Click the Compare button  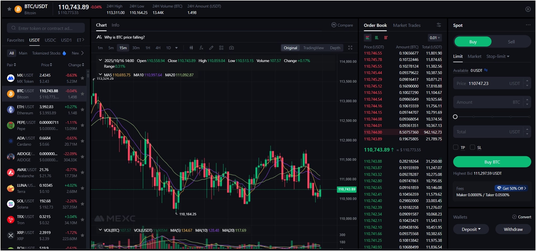tap(342, 25)
